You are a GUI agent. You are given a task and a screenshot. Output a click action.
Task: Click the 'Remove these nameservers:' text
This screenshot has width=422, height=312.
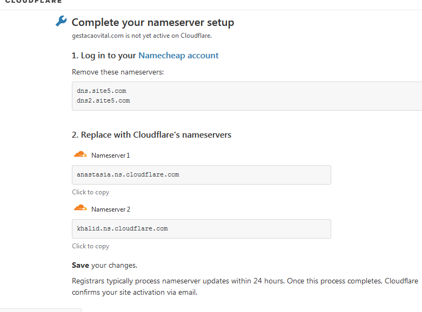[x=118, y=72]
